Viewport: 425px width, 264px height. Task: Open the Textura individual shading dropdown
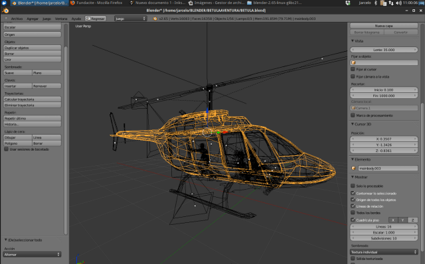(384, 252)
